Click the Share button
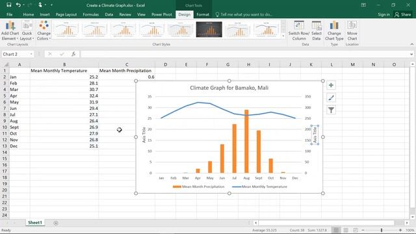The height and width of the screenshot is (234, 416). pyautogui.click(x=403, y=14)
